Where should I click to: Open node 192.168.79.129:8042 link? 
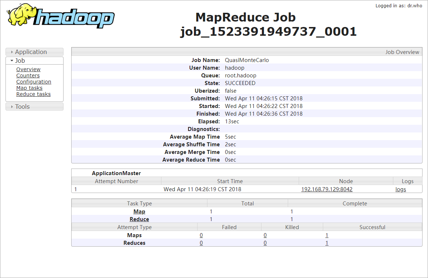tap(326, 189)
